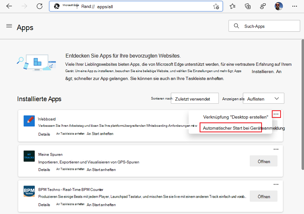This screenshot has height=214, width=304.
Task: Click the forward navigation arrow
Action: pos(24,6)
